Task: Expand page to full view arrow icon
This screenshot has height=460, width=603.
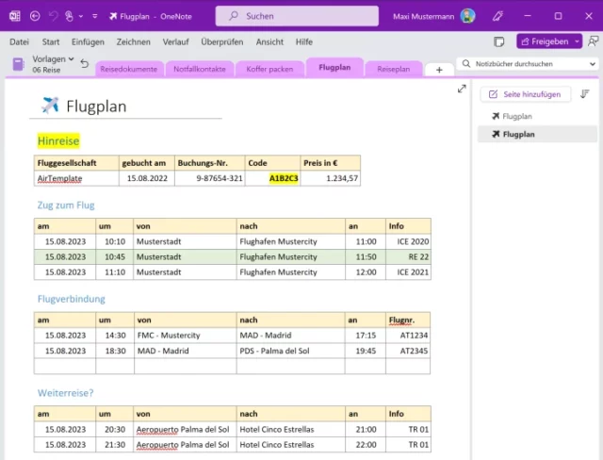Action: (x=462, y=89)
